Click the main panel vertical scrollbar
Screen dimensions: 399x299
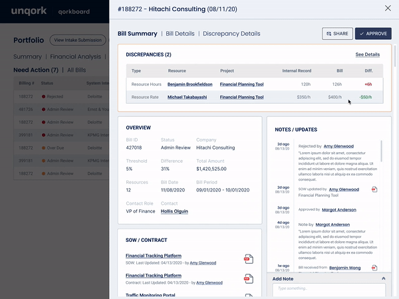394,55
